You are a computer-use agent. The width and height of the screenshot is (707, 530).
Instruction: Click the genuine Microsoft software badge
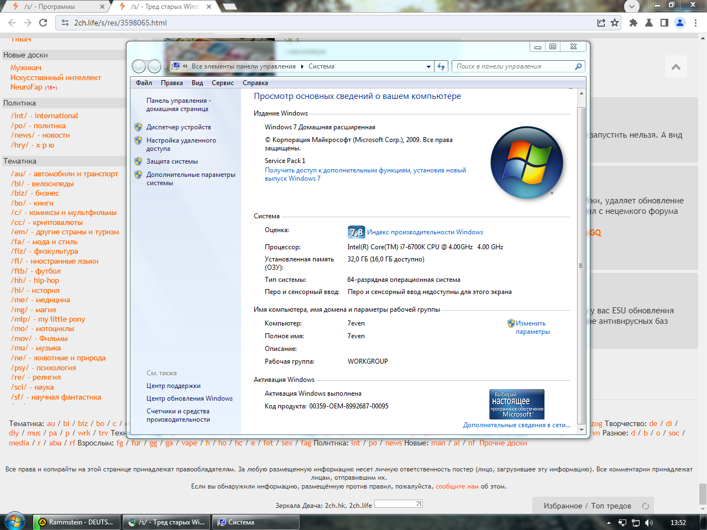click(517, 404)
